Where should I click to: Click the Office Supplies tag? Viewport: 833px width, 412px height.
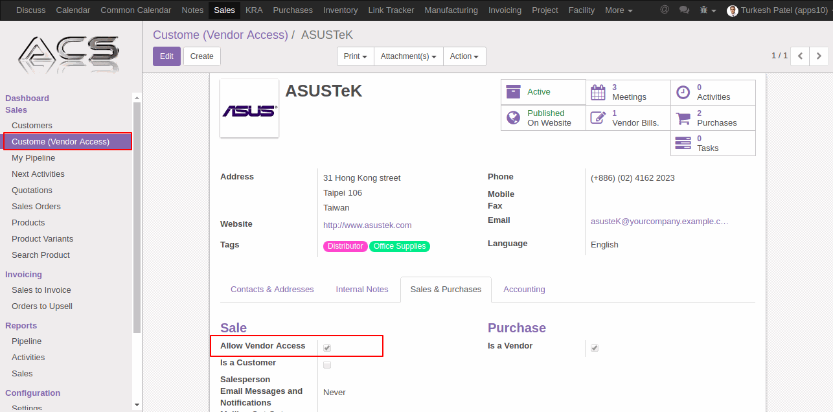400,246
